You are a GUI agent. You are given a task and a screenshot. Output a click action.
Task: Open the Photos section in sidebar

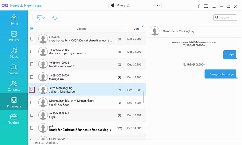pyautogui.click(x=14, y=36)
